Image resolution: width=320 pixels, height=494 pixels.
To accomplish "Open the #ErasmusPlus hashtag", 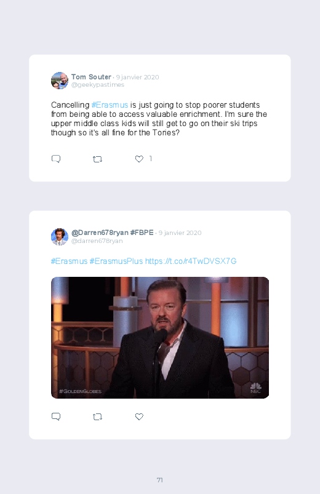I will click(116, 261).
